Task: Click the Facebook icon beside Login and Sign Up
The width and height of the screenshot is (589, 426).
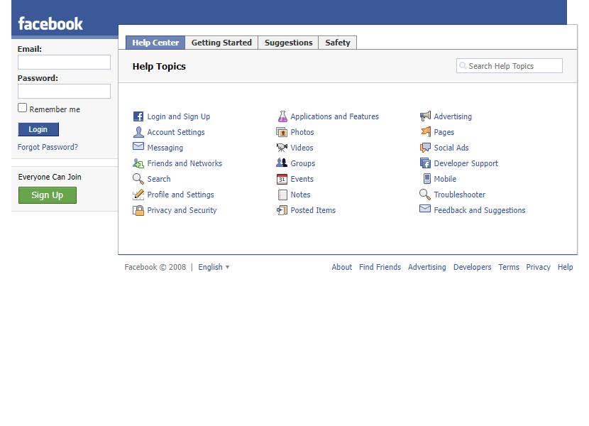Action: pos(138,116)
